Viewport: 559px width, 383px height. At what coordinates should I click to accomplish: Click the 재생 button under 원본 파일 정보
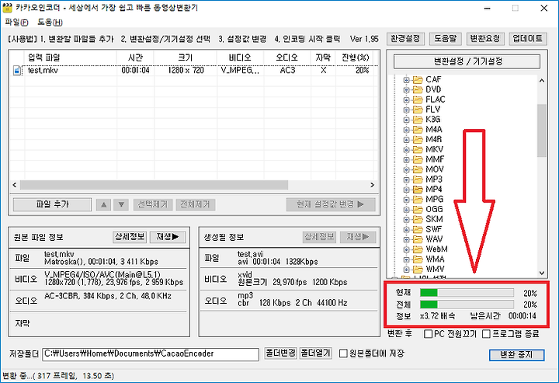[x=168, y=237]
